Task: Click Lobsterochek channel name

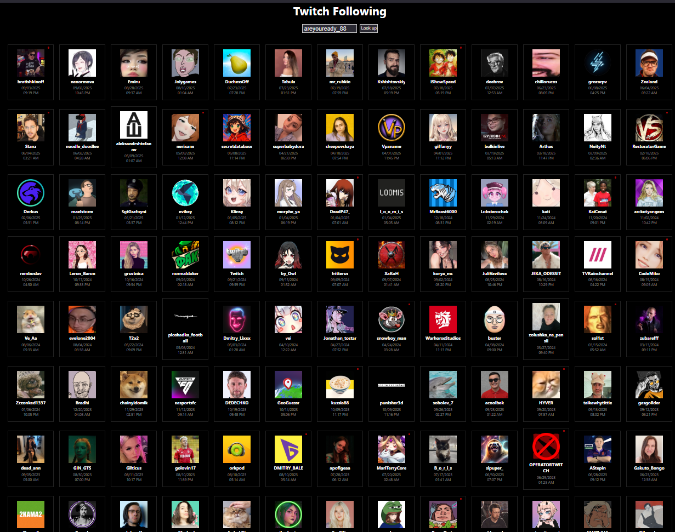Action: (x=495, y=211)
